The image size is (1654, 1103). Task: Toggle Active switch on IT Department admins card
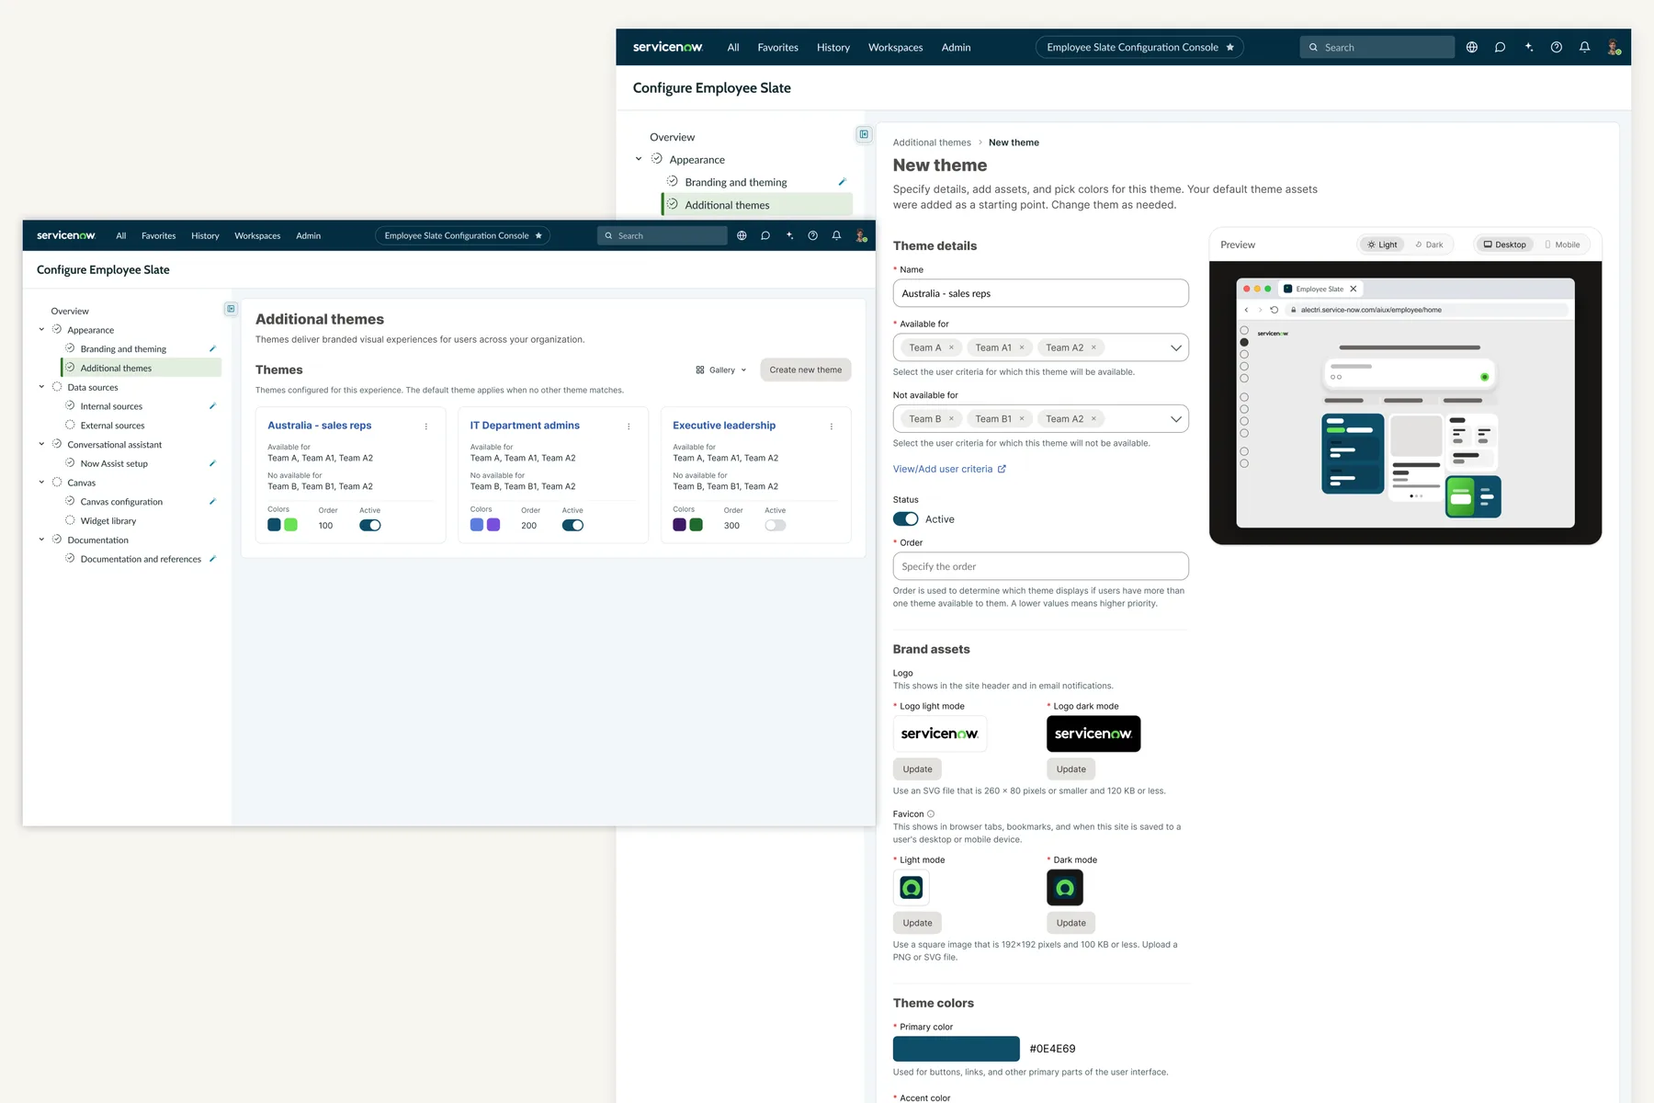pyautogui.click(x=572, y=526)
